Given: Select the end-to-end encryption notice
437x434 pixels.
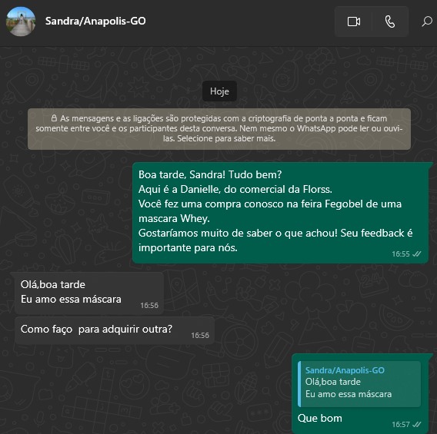Looking at the screenshot, I should (219, 129).
